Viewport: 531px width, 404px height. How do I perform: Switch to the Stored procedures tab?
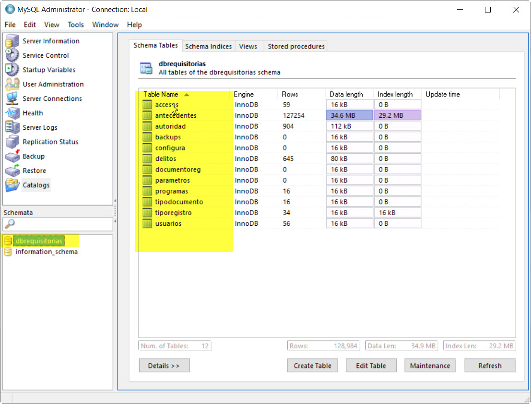coord(296,47)
